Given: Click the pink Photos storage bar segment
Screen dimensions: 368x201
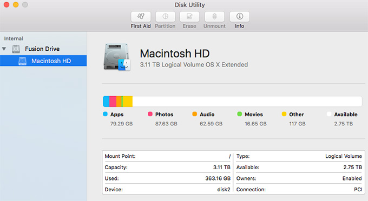Looking at the screenshot, I should [113, 102].
